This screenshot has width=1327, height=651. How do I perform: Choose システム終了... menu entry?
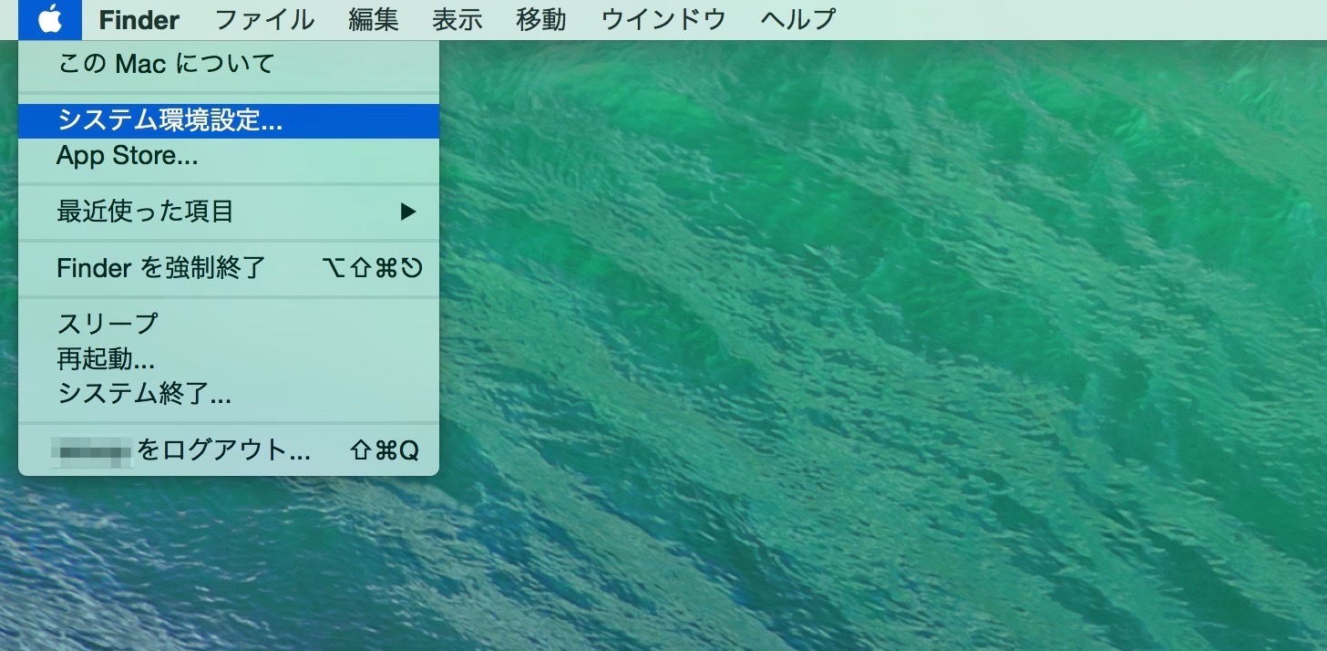[229, 393]
